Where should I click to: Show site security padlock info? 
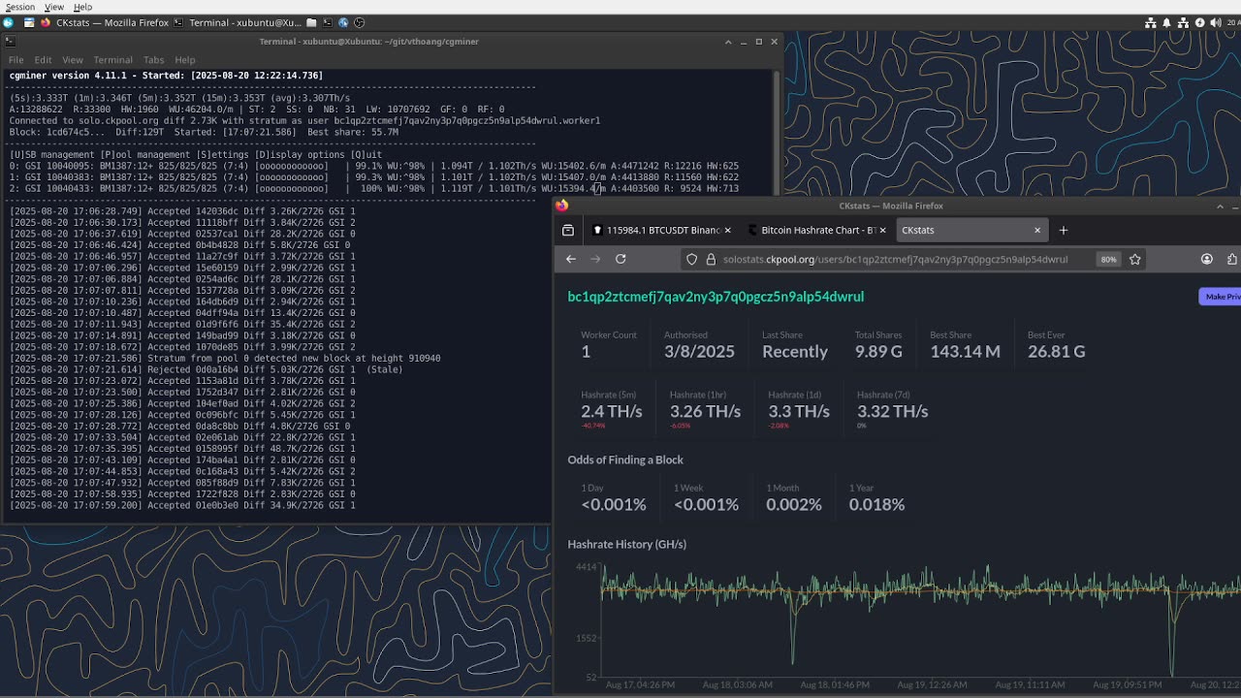(711, 259)
